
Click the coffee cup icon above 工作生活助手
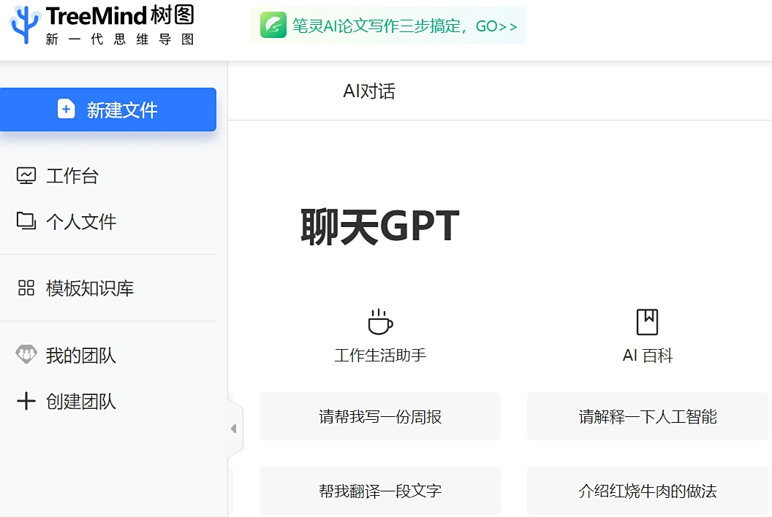pos(380,322)
